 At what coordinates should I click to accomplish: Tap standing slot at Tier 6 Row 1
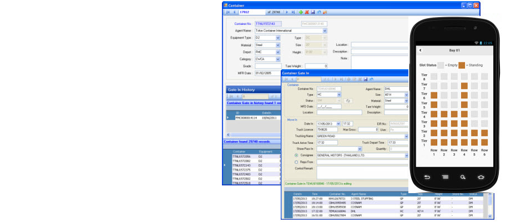click(x=434, y=95)
